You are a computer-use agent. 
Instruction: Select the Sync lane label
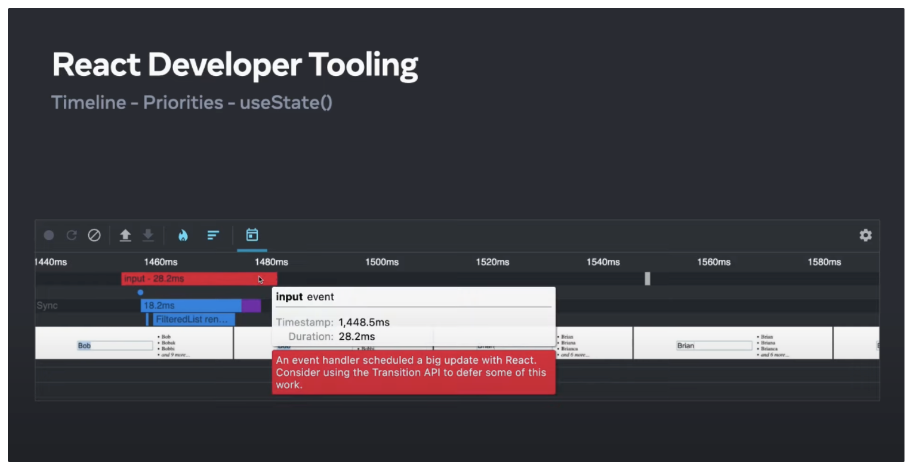click(47, 305)
